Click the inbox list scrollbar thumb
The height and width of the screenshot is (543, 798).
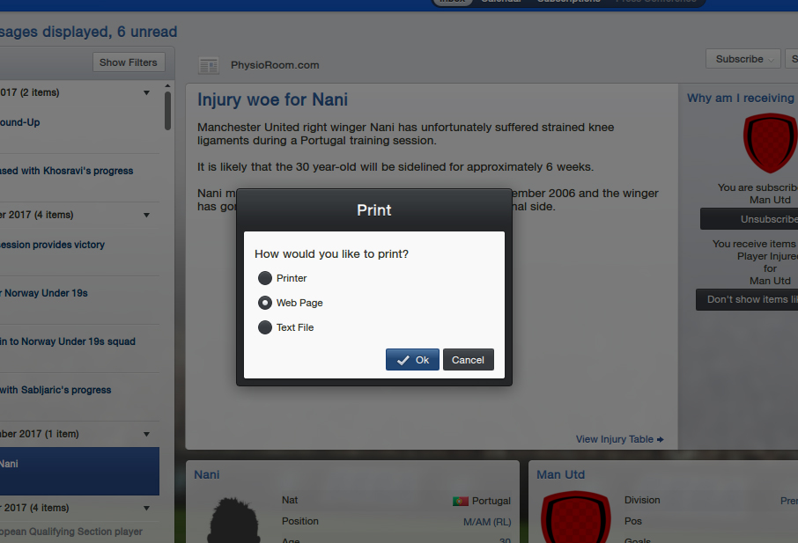(x=167, y=110)
